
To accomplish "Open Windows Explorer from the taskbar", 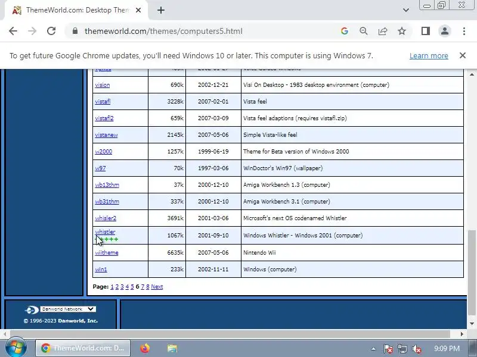I will point(172,348).
